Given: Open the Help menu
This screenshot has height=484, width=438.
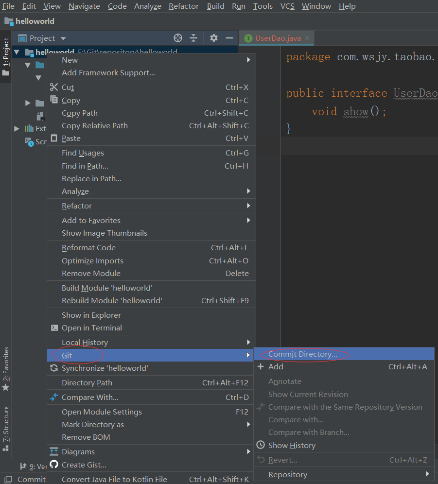Looking at the screenshot, I should (347, 6).
